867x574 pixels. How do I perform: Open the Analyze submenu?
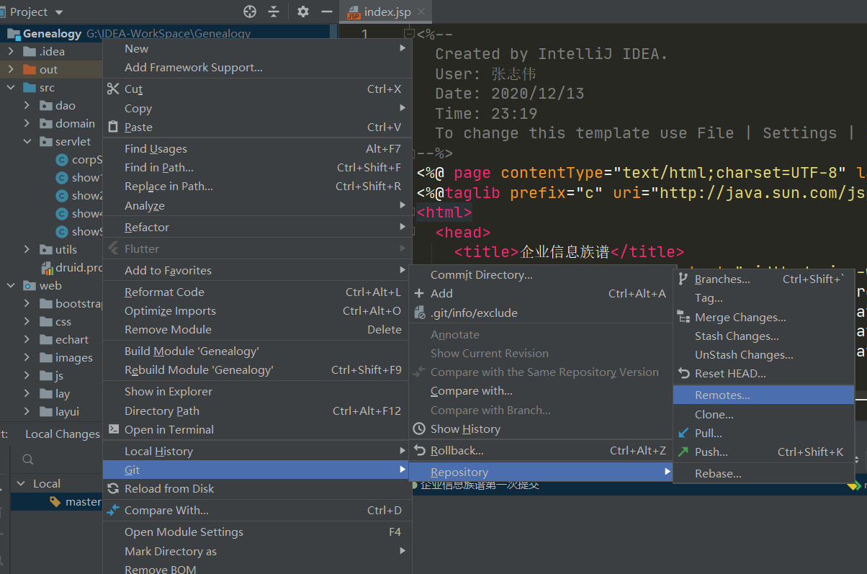click(x=257, y=205)
